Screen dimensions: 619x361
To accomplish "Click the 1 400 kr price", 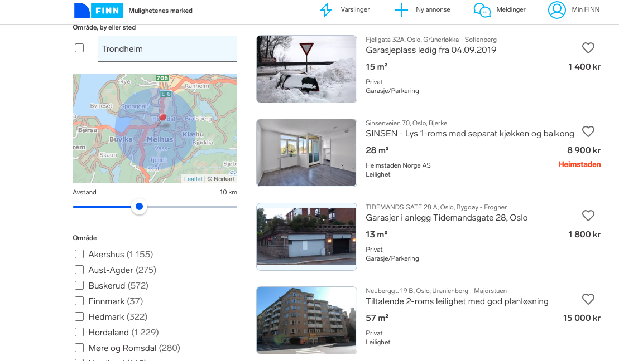I will tap(584, 67).
